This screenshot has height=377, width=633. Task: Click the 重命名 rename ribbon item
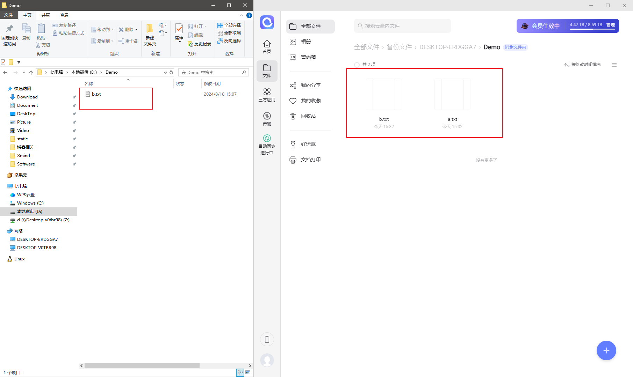coord(128,41)
